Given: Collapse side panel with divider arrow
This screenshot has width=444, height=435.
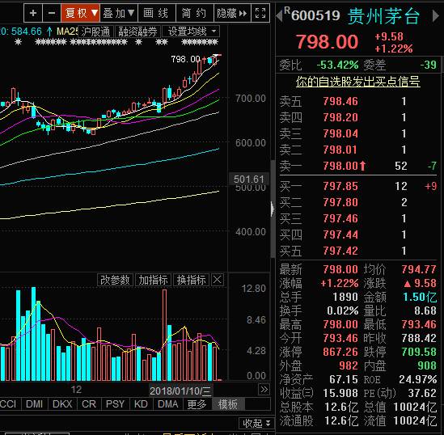Looking at the screenshot, I should click(273, 209).
